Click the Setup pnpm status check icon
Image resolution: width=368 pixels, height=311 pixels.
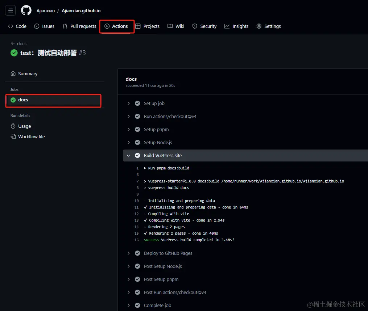137,129
